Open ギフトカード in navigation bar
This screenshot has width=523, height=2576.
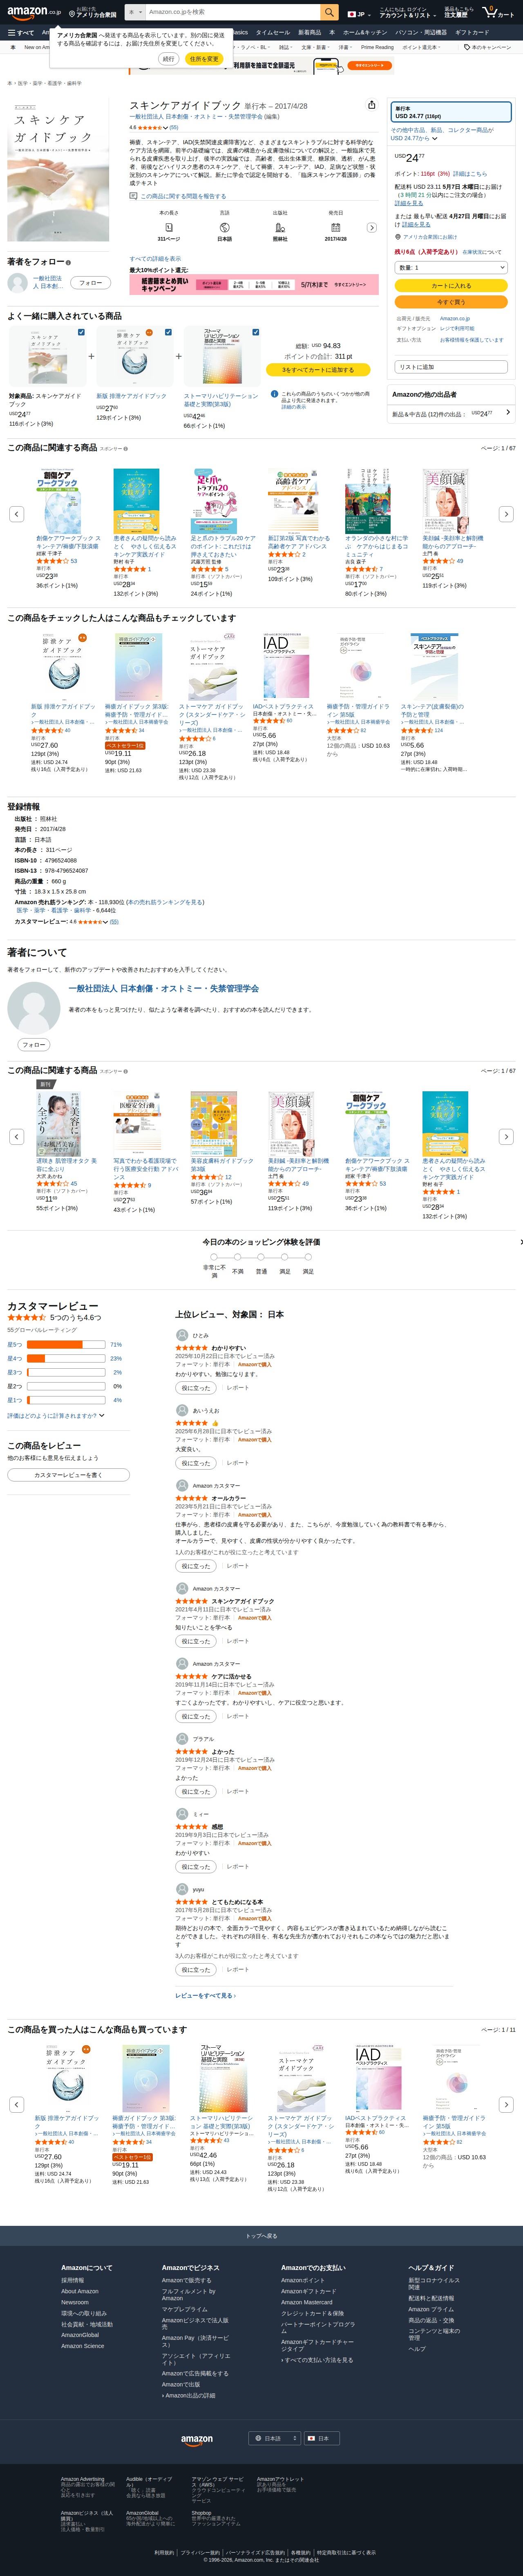(472, 32)
